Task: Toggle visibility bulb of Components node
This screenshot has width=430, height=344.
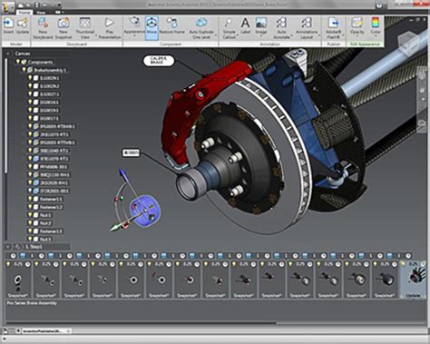Action: (x=18, y=62)
